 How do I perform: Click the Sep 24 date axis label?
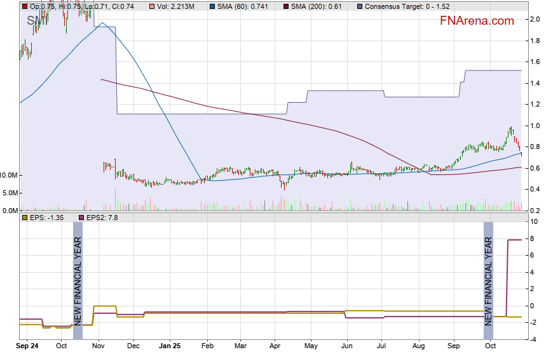(x=27, y=347)
